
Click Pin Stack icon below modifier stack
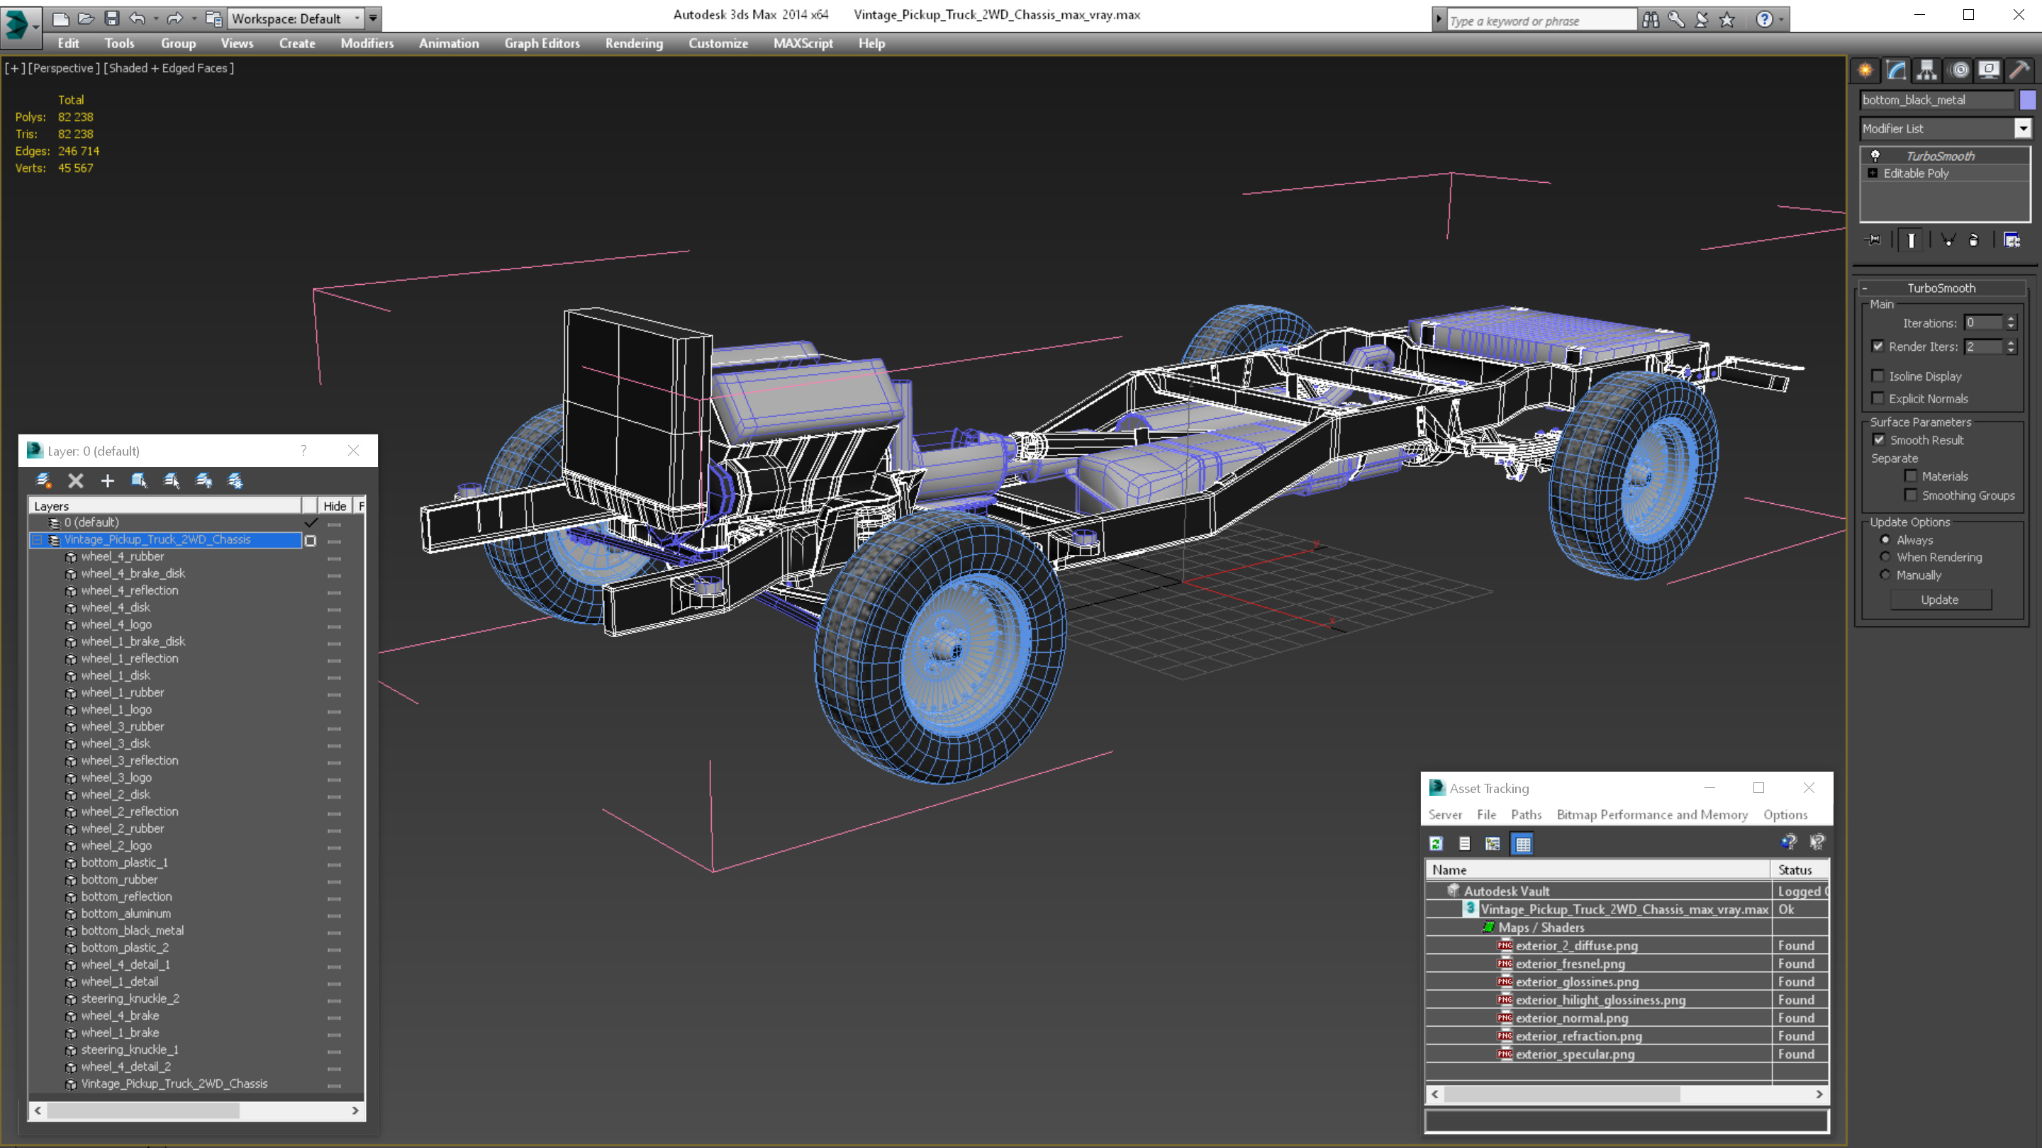click(1873, 240)
